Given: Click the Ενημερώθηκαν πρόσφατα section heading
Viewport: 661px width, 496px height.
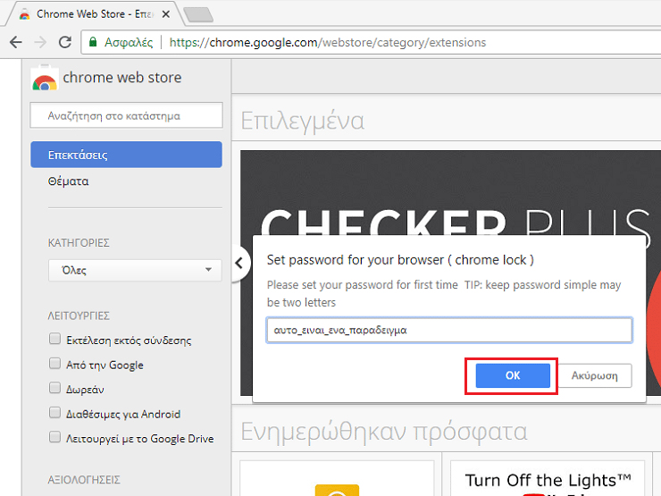Looking at the screenshot, I should (383, 432).
